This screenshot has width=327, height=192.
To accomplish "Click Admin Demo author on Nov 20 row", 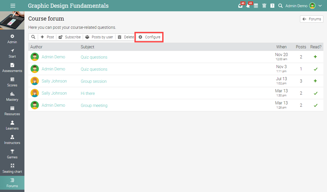I will coord(53,57).
